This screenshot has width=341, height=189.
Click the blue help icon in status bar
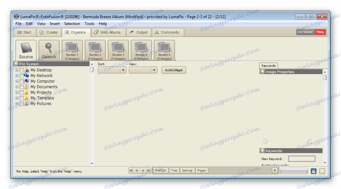pos(314,171)
